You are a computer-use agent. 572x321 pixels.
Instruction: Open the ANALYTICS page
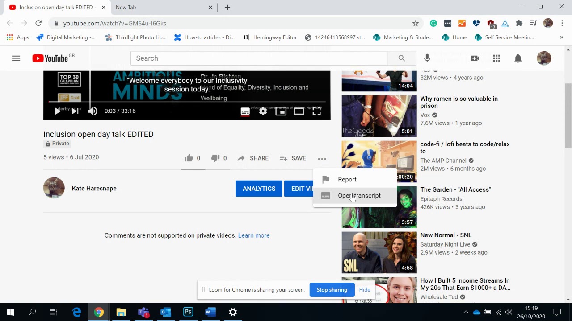click(259, 189)
